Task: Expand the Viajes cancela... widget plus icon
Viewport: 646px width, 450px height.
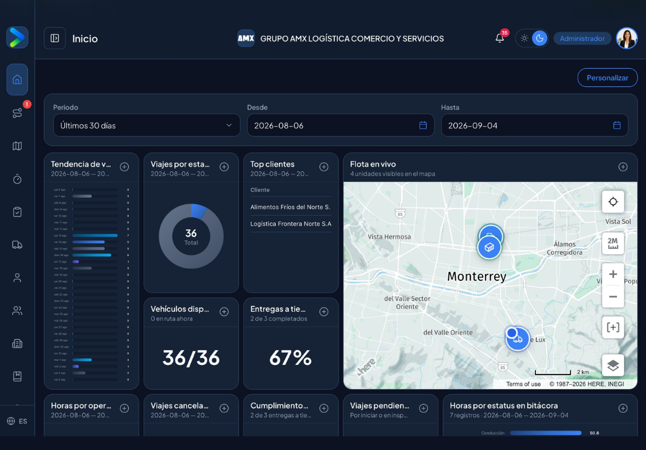Action: coord(224,409)
